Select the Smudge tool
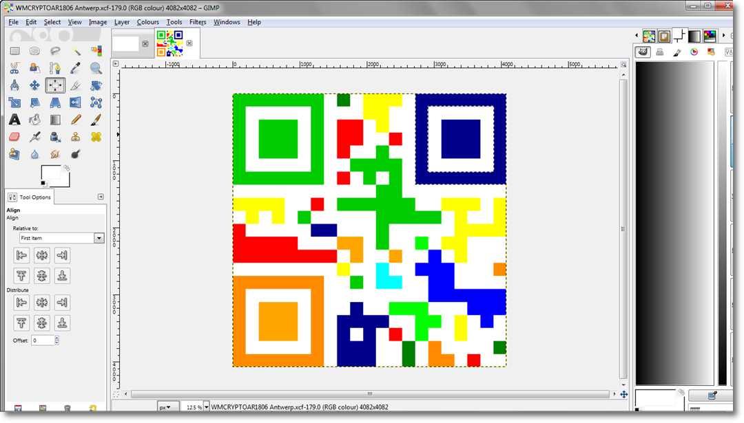The height and width of the screenshot is (423, 744). pyautogui.click(x=55, y=154)
